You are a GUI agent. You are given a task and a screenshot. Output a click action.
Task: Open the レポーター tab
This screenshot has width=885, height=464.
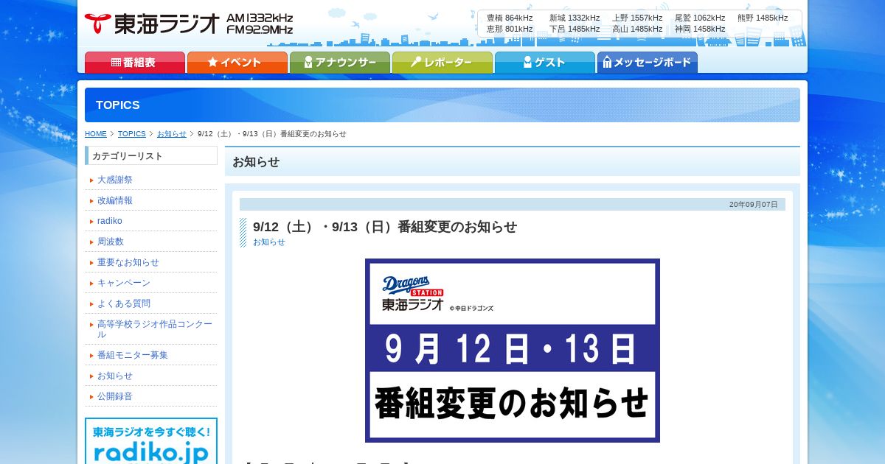[x=442, y=63]
